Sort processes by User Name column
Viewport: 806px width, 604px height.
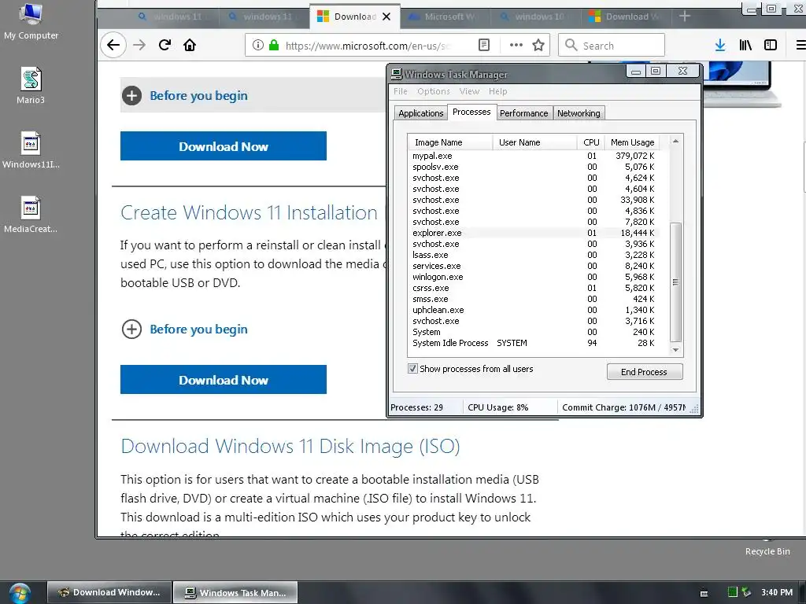[x=534, y=142]
